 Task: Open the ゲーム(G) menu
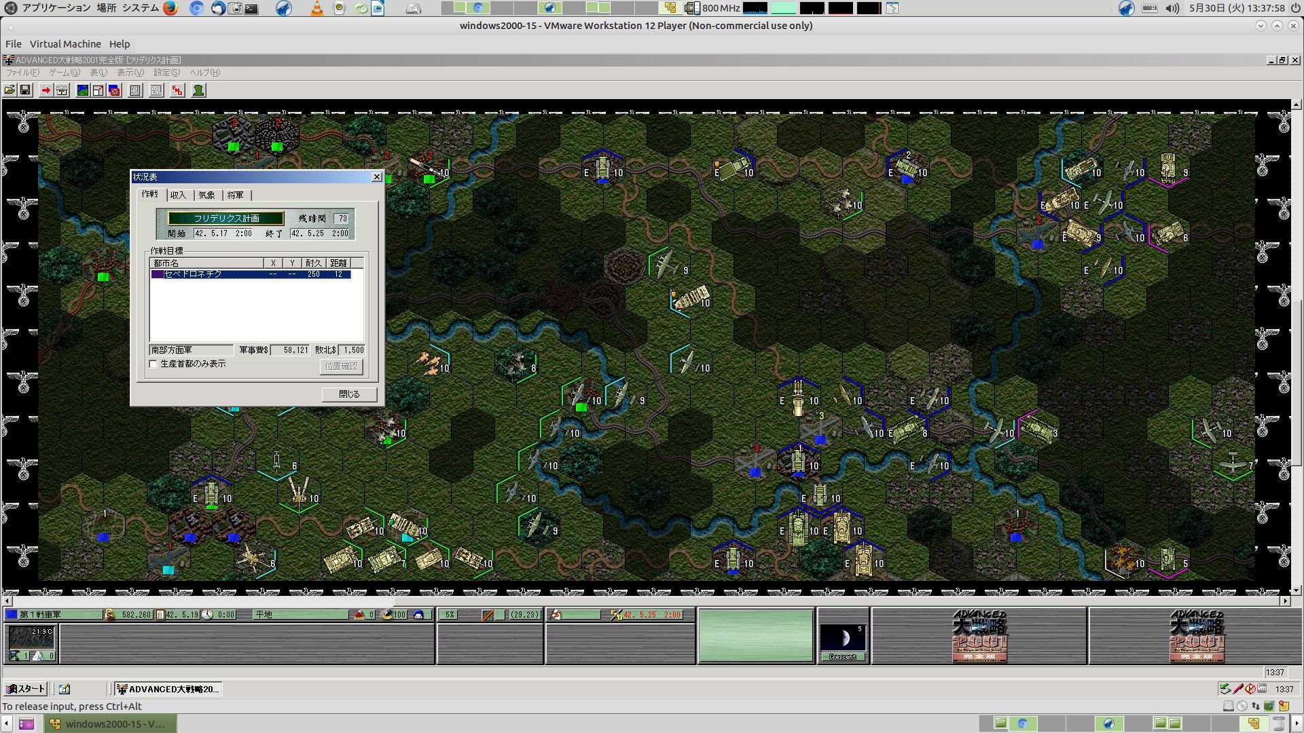point(65,73)
